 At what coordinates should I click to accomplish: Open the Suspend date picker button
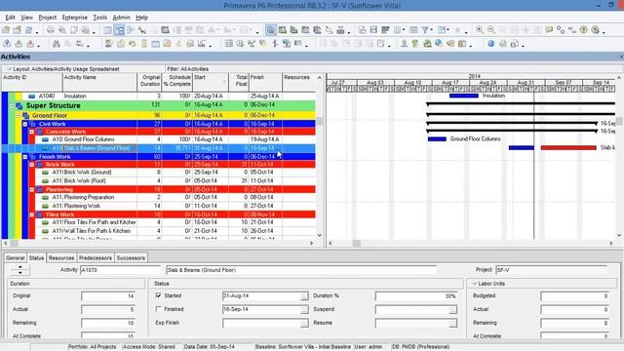point(452,310)
